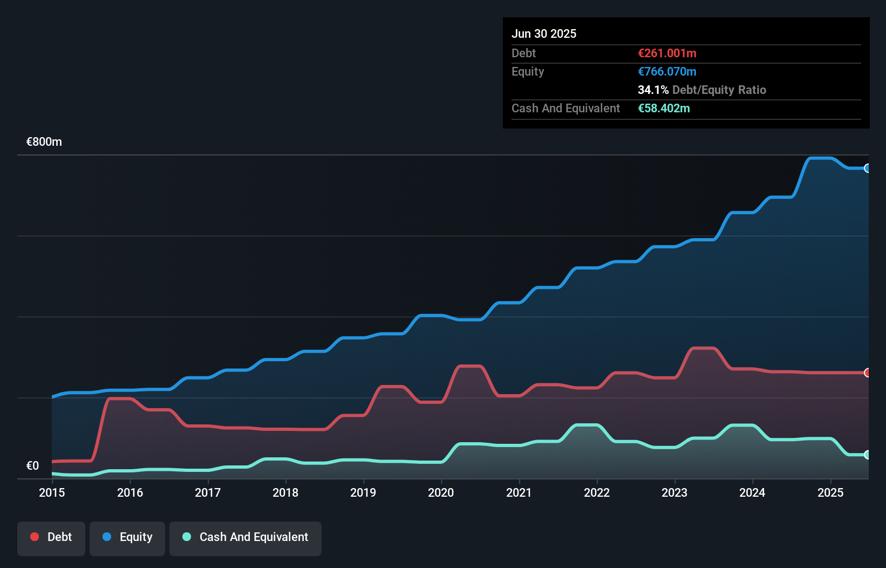Click the €58.402m cash value

[664, 108]
